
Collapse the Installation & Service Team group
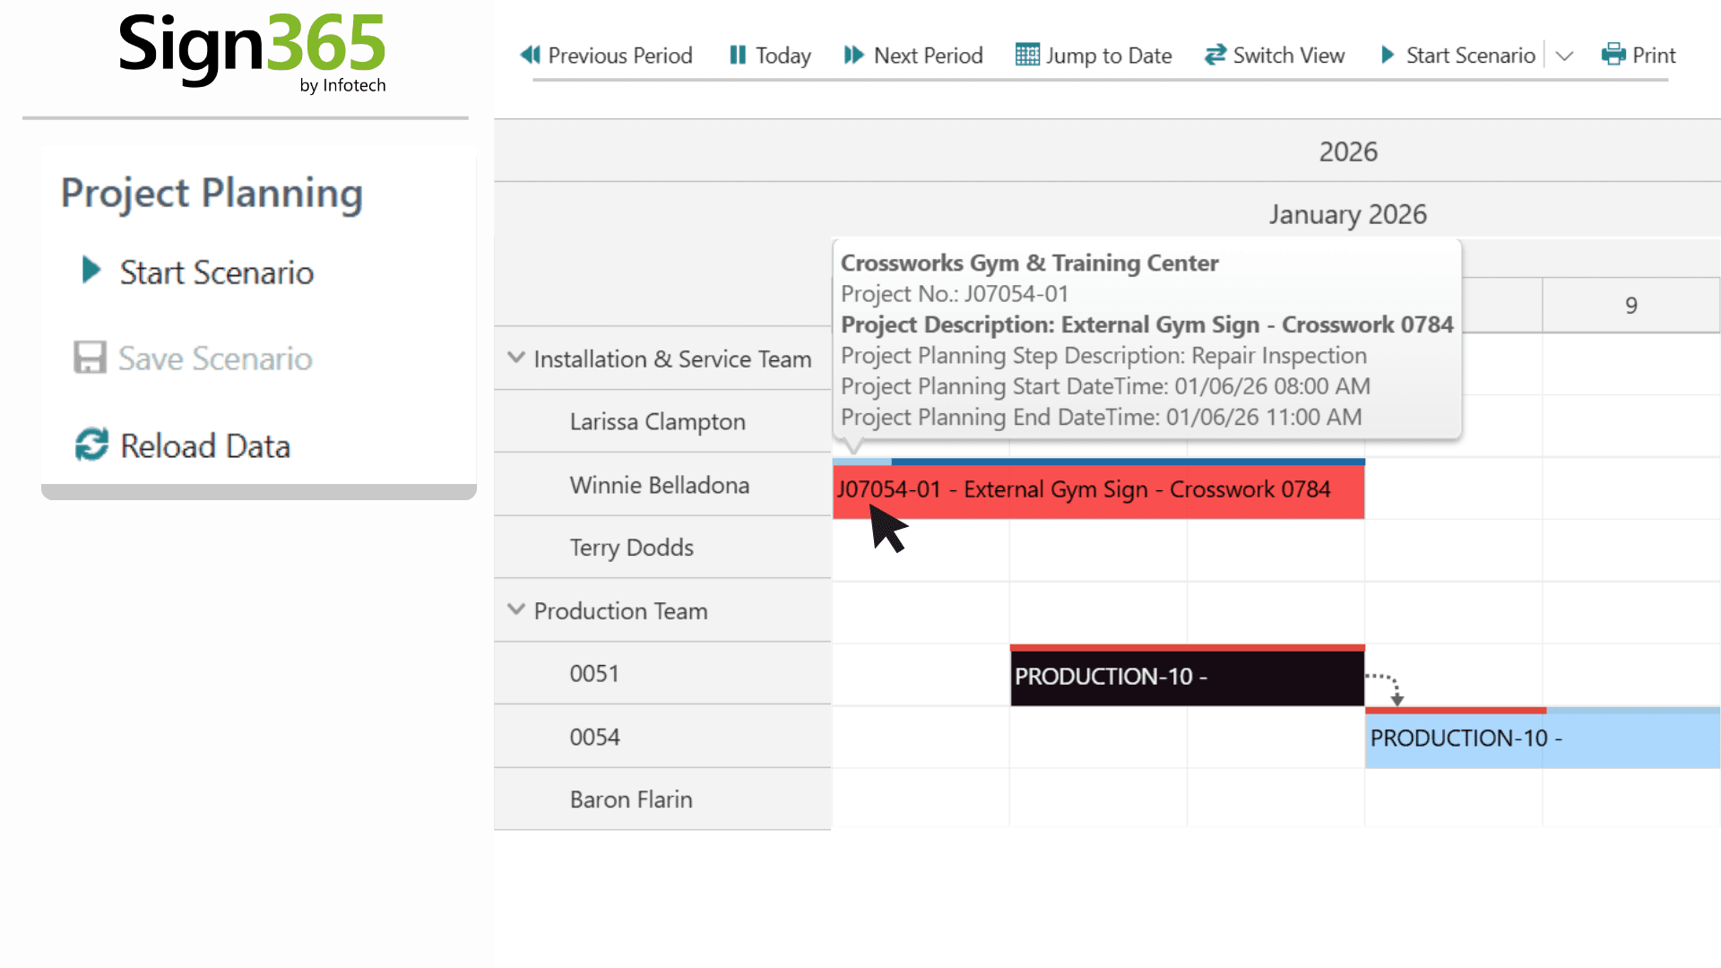point(516,358)
